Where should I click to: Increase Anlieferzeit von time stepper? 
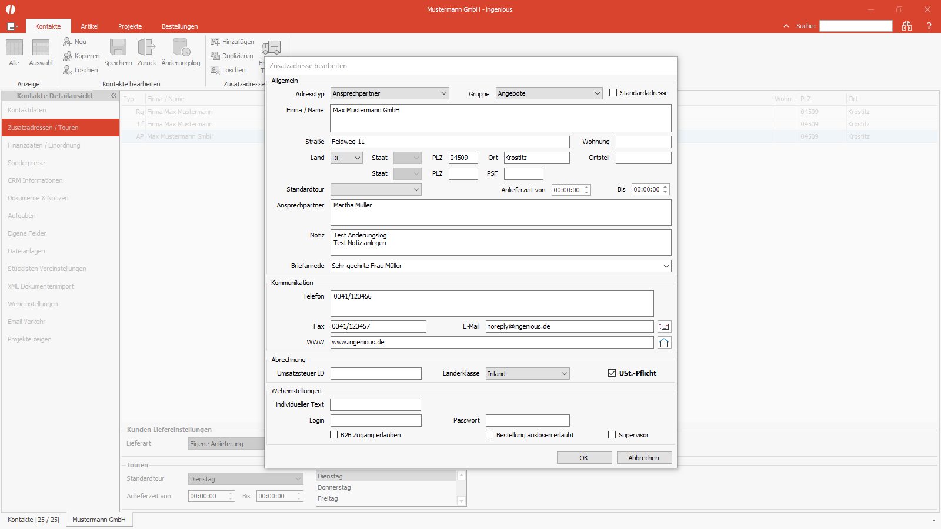pos(586,188)
